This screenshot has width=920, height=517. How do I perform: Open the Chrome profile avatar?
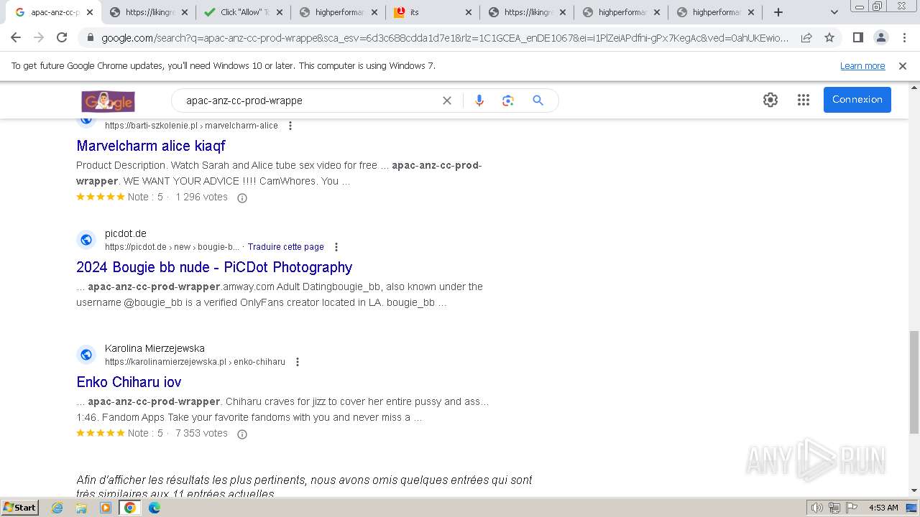click(x=880, y=37)
